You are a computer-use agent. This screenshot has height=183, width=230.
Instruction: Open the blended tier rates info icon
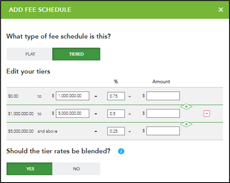pos(121,151)
